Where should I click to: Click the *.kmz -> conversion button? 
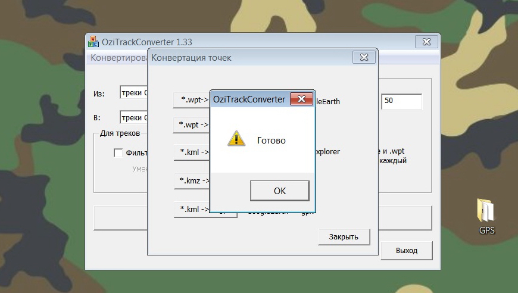click(x=192, y=180)
